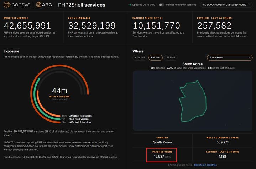The width and height of the screenshot is (256, 169).
Task: Switch to the Patched tab
Action: point(156,57)
